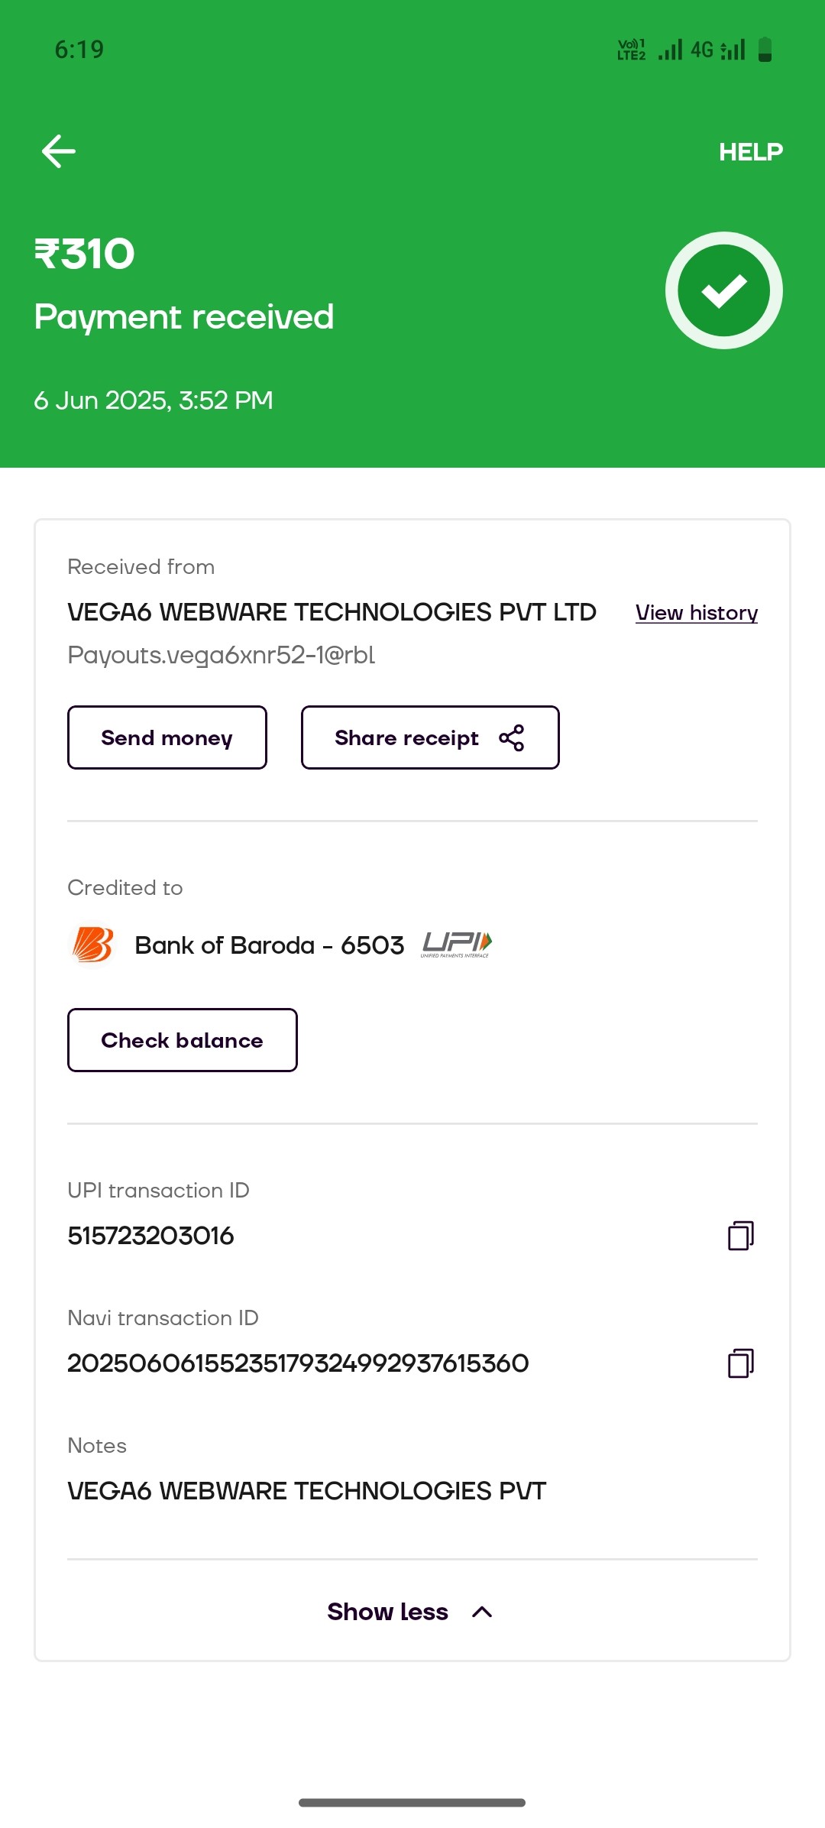The height and width of the screenshot is (1828, 825).
Task: Open View history link
Action: point(697,613)
